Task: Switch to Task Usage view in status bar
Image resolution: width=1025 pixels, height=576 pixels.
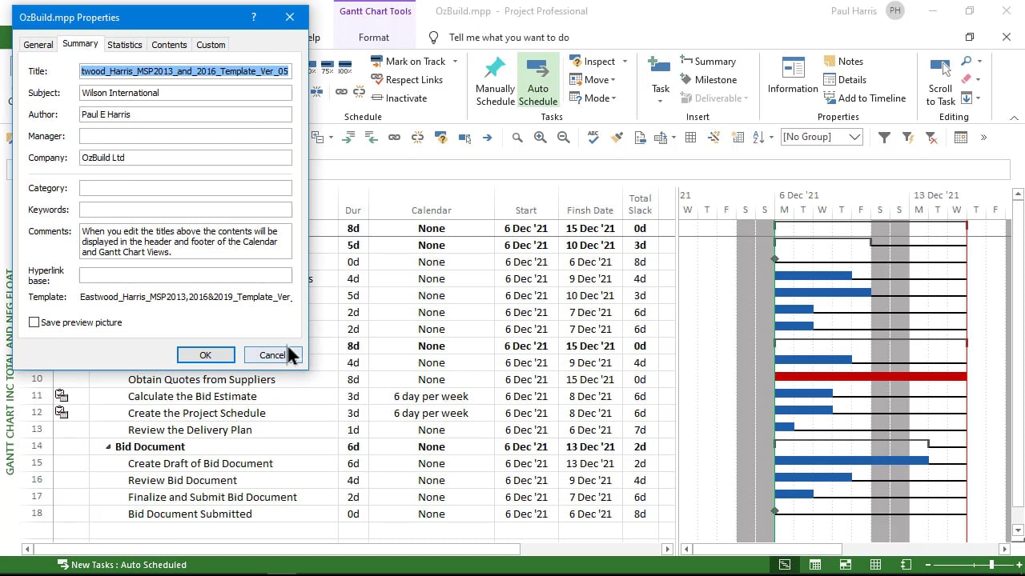Action: pos(815,565)
